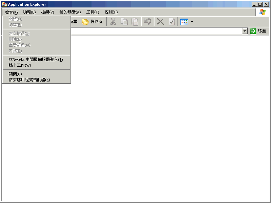The width and height of the screenshot is (271, 203).
Task: Click the Properties checkmark toolbar icon
Action: [x=171, y=22]
